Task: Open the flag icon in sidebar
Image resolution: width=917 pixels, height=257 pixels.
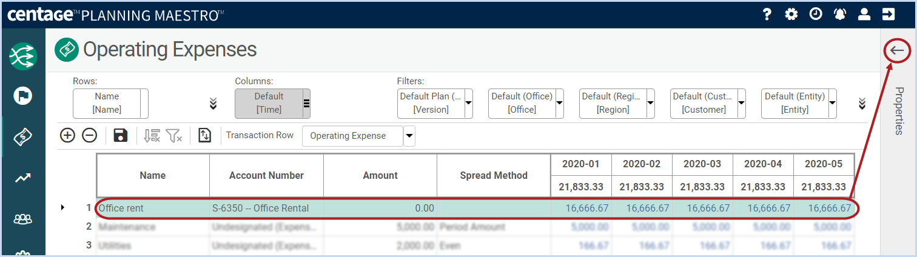Action: pos(22,96)
